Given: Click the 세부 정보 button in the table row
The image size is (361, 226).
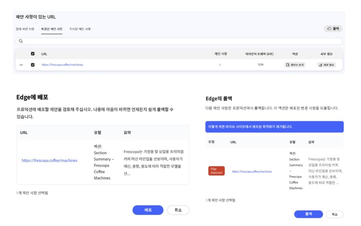Looking at the screenshot, I should pos(326,65).
